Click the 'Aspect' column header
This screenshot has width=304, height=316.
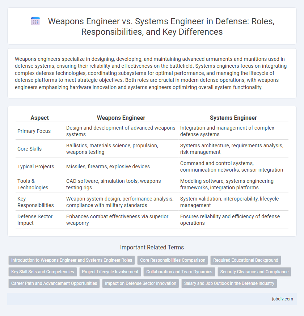click(x=40, y=118)
